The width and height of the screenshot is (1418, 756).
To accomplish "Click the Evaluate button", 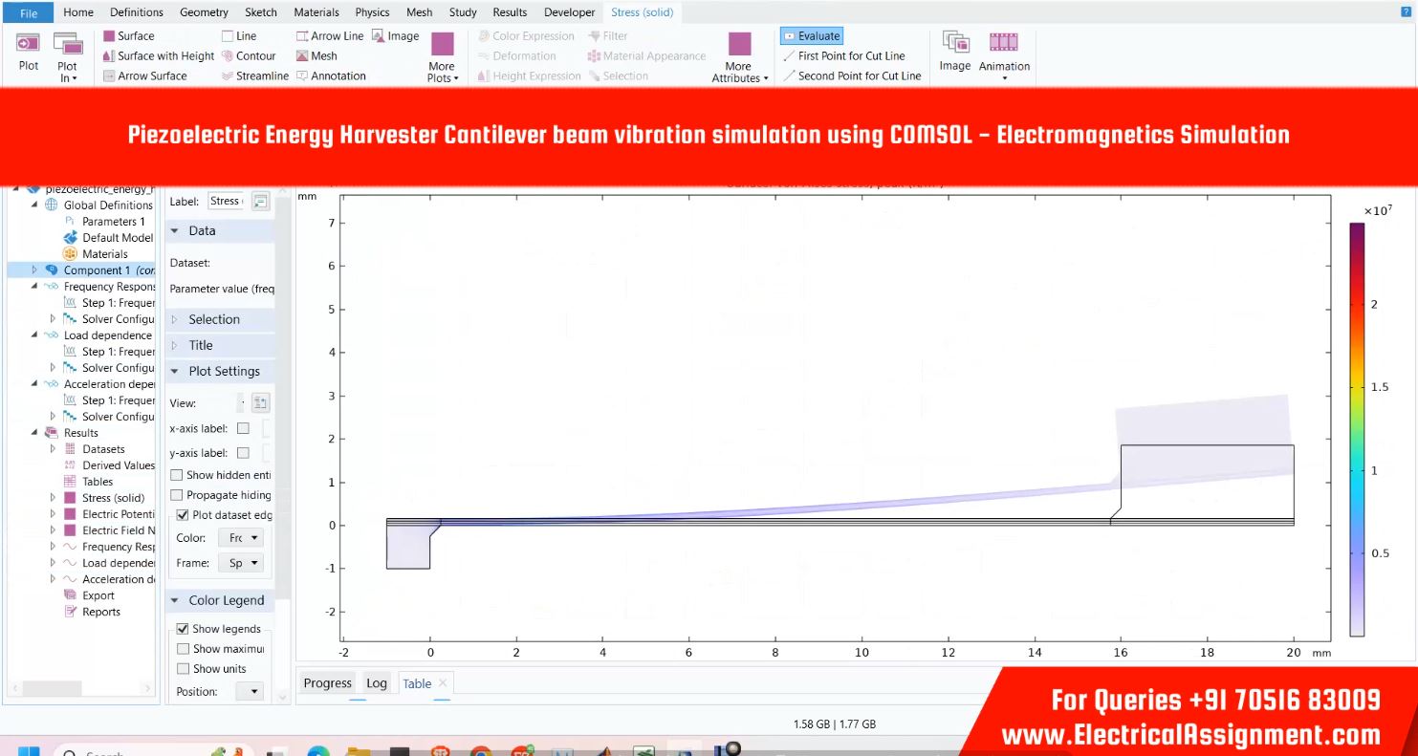I will click(811, 36).
